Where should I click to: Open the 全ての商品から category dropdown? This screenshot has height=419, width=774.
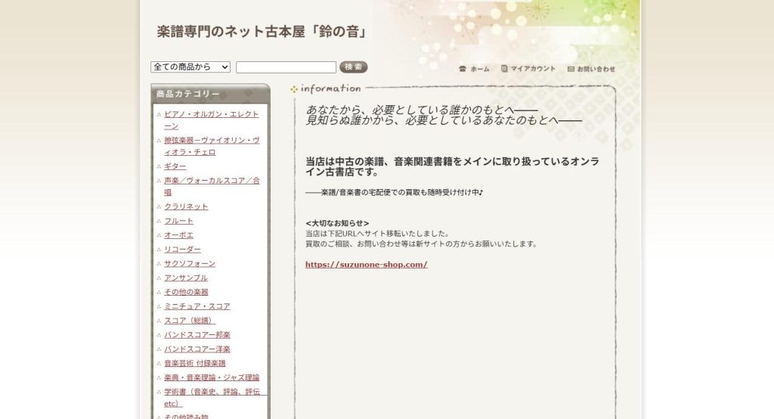[190, 67]
